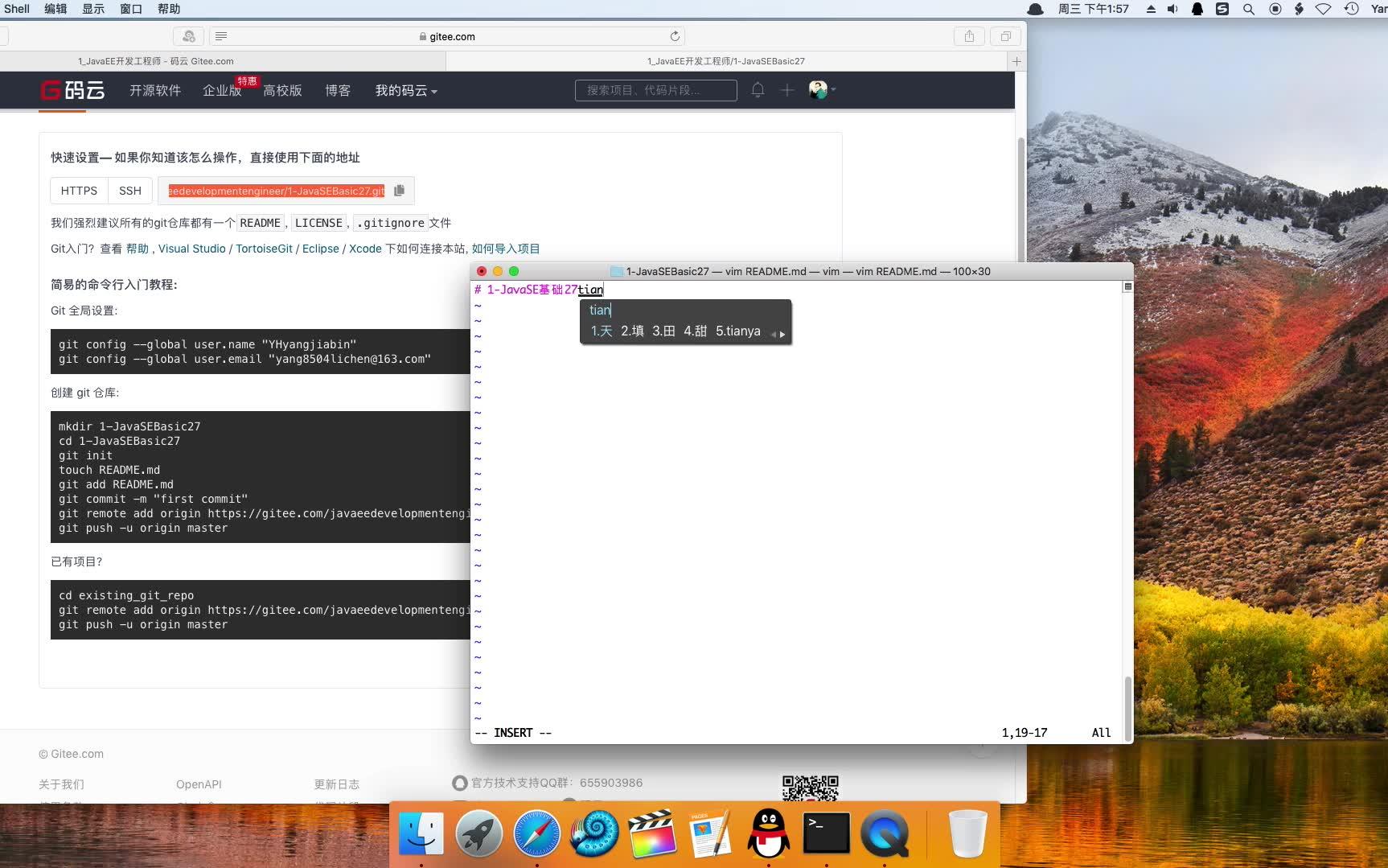Open Gitee notifications bell

pyautogui.click(x=758, y=90)
